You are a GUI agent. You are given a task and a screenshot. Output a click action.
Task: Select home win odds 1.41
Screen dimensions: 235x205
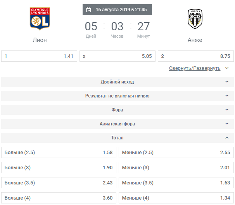pos(39,56)
